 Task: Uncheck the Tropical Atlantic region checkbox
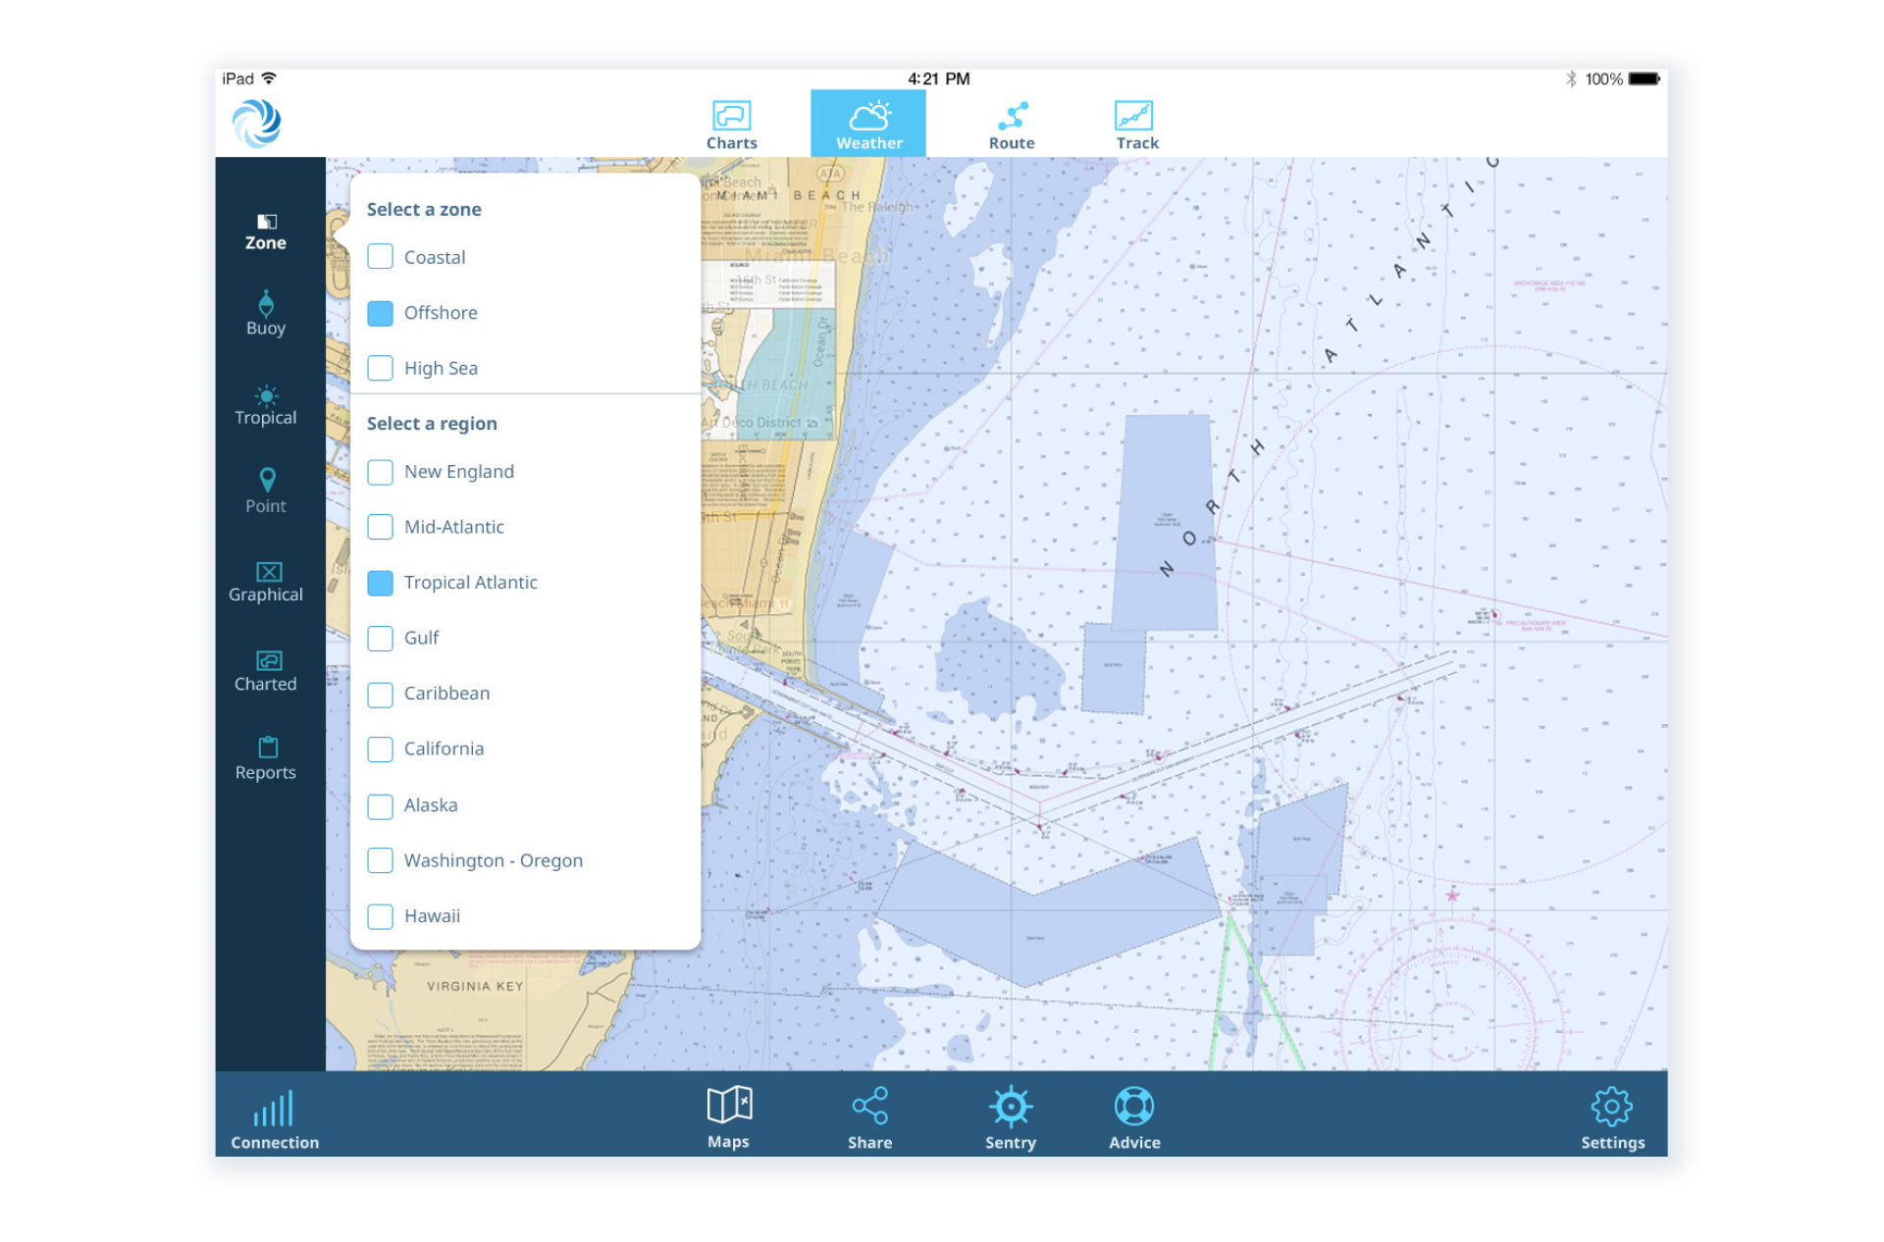pos(380,583)
